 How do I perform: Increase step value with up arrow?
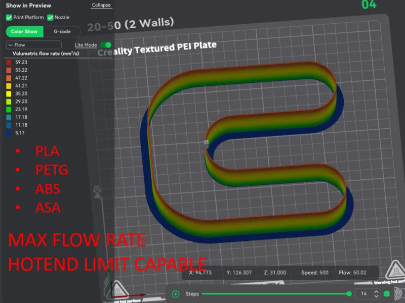click(376, 291)
